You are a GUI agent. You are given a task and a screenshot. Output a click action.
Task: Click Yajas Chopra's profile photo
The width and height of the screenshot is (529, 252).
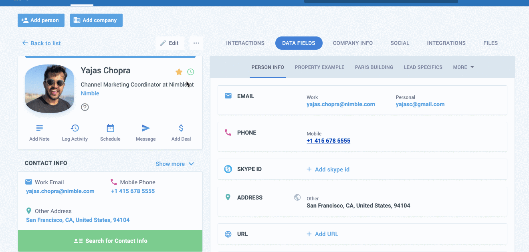coord(49,89)
